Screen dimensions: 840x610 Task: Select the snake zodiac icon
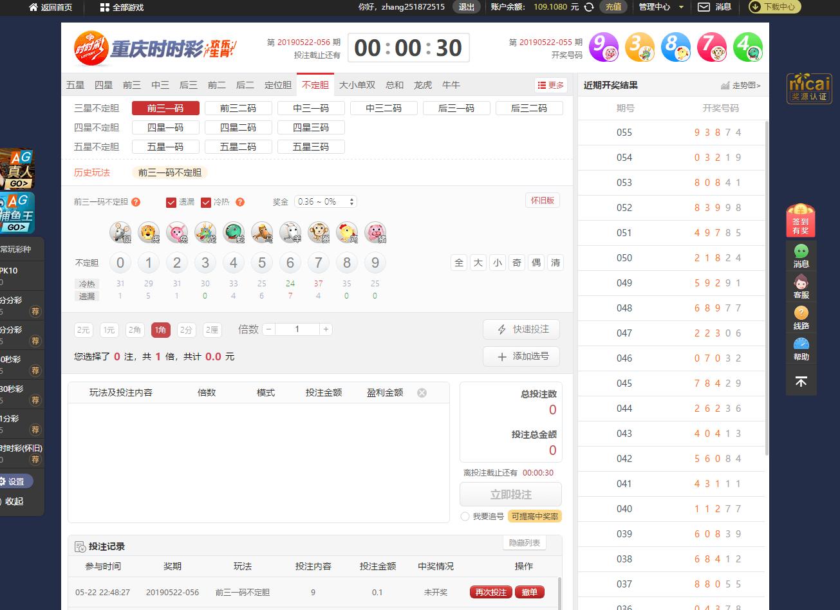[234, 232]
